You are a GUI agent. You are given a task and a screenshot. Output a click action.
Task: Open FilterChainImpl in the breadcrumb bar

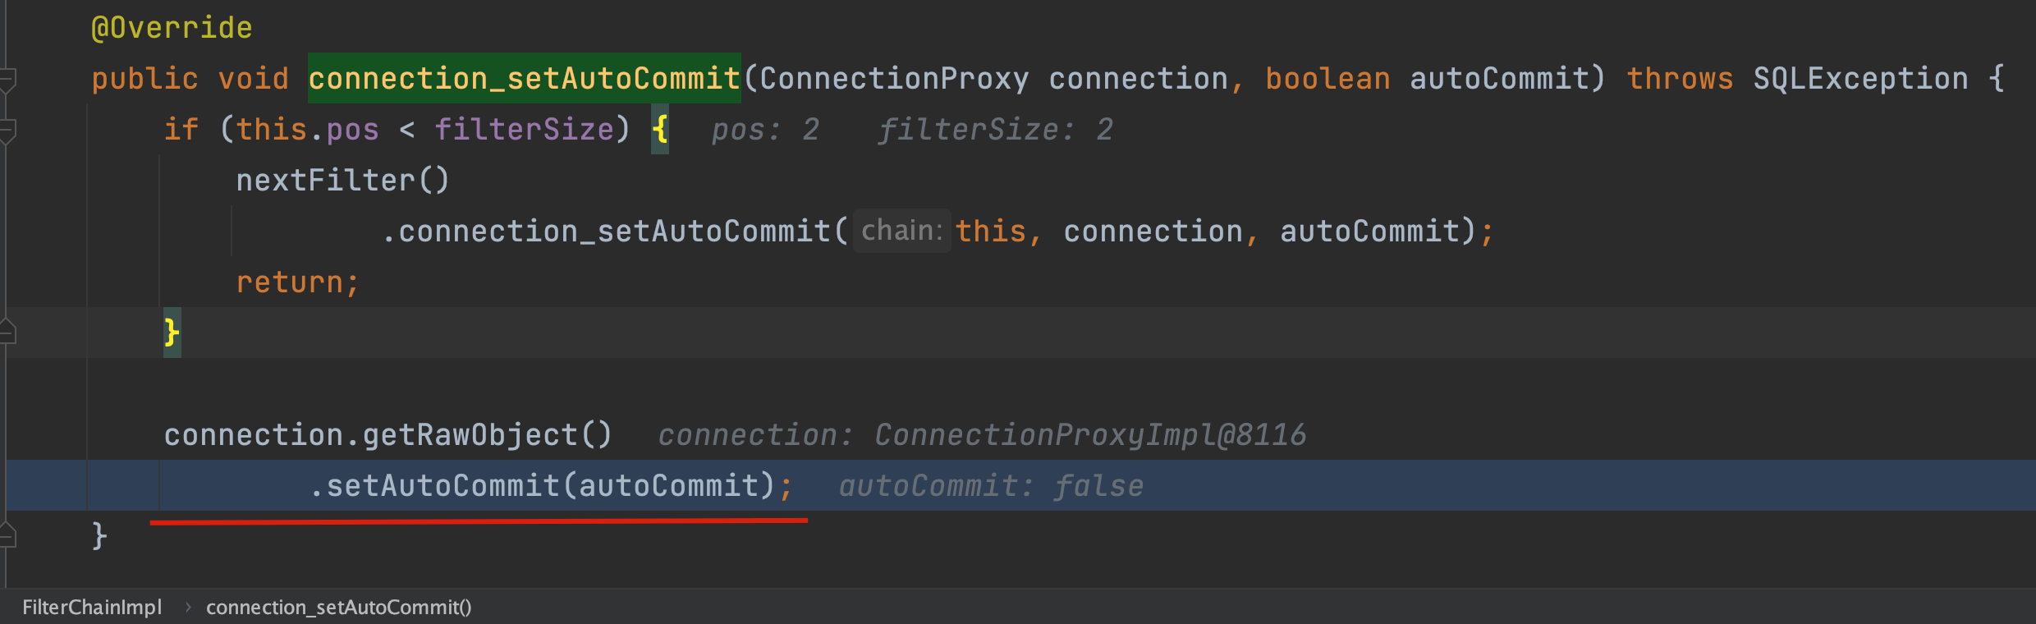(92, 608)
